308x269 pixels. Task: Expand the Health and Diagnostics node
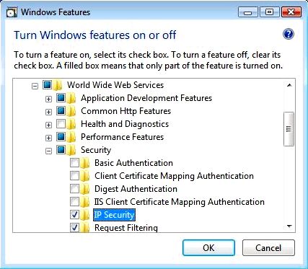pyautogui.click(x=49, y=125)
